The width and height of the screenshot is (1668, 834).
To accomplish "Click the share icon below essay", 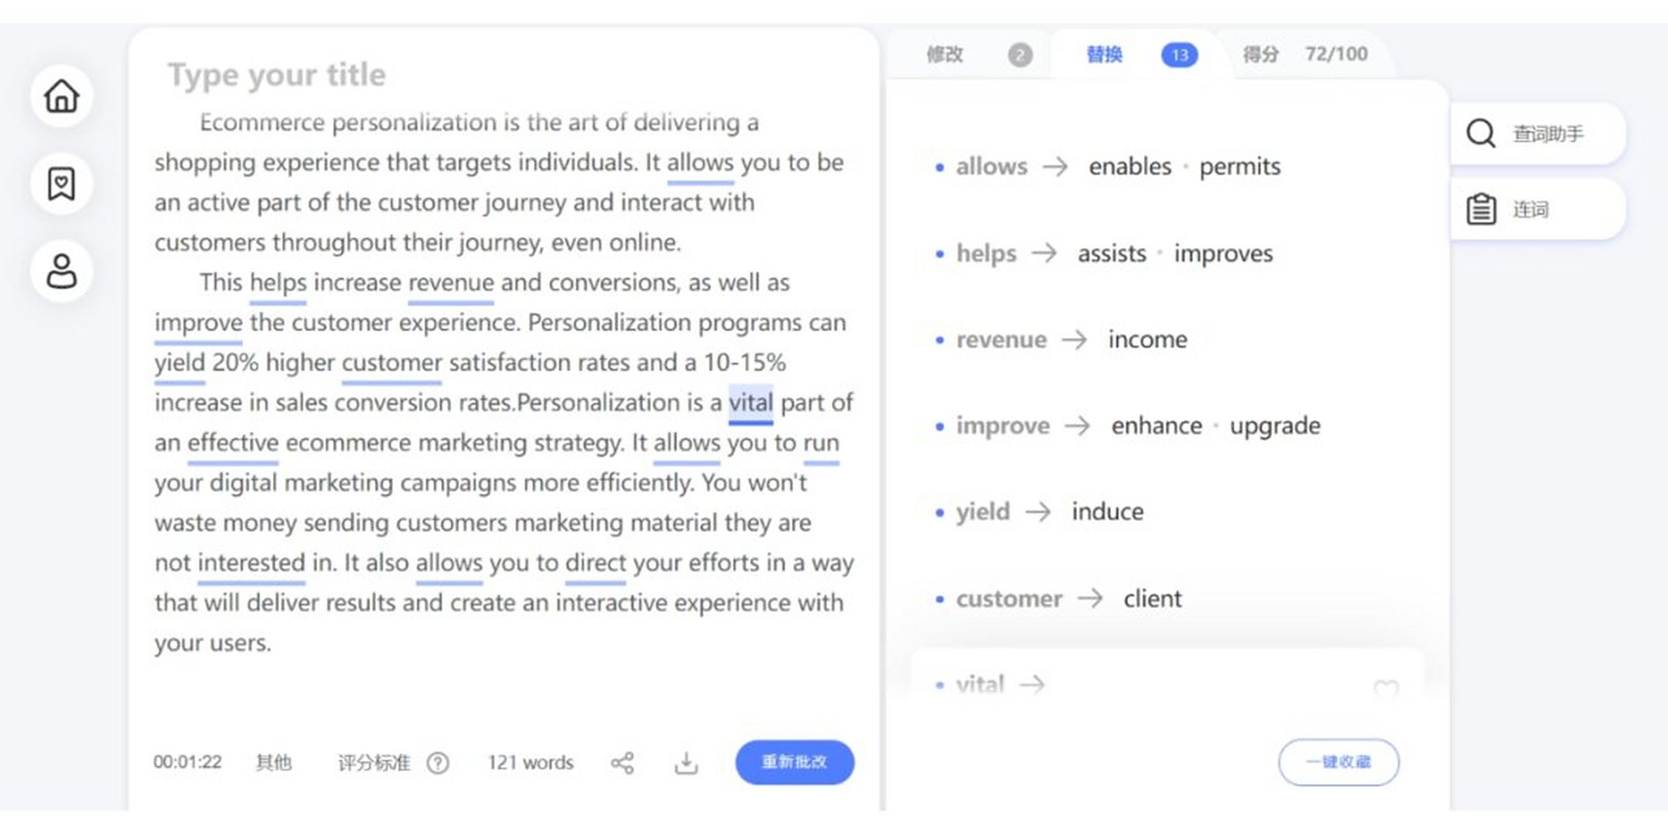I will click(x=622, y=763).
